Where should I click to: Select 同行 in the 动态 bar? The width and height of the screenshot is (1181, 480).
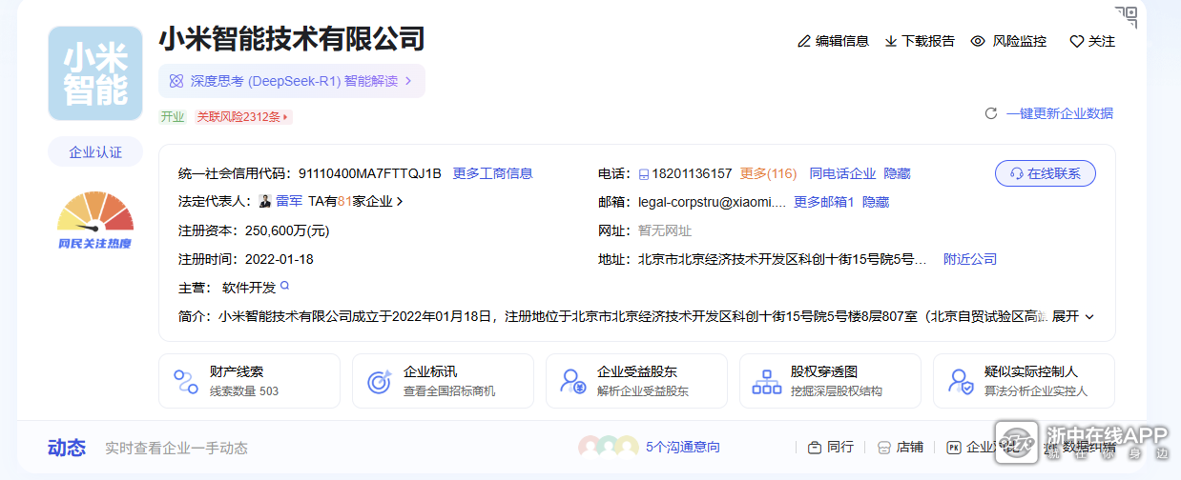(831, 447)
